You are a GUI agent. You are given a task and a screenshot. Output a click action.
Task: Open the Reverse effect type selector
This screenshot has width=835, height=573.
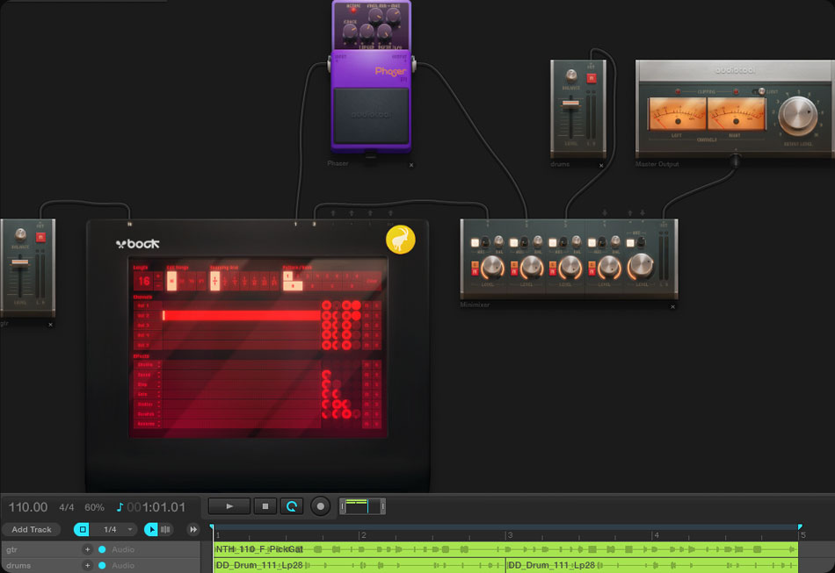coord(148,424)
